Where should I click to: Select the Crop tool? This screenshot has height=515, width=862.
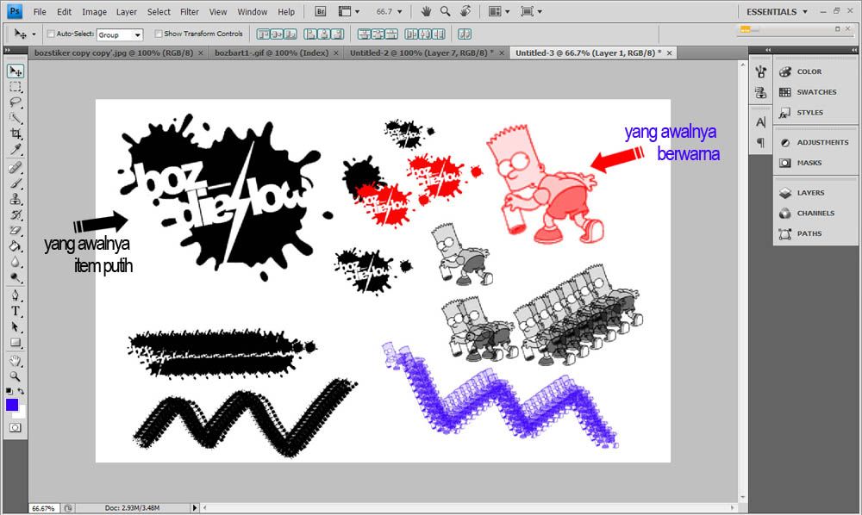[x=15, y=134]
